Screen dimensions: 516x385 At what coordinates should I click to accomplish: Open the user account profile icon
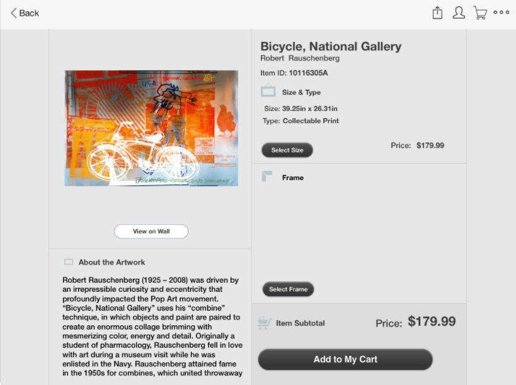click(x=459, y=13)
